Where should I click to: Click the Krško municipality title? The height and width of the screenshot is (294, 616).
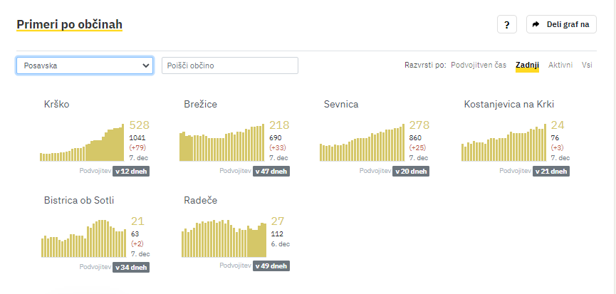pos(56,104)
